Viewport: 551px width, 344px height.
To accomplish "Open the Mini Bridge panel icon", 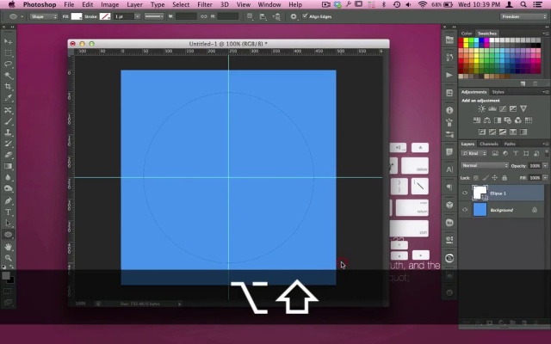I will [x=449, y=40].
